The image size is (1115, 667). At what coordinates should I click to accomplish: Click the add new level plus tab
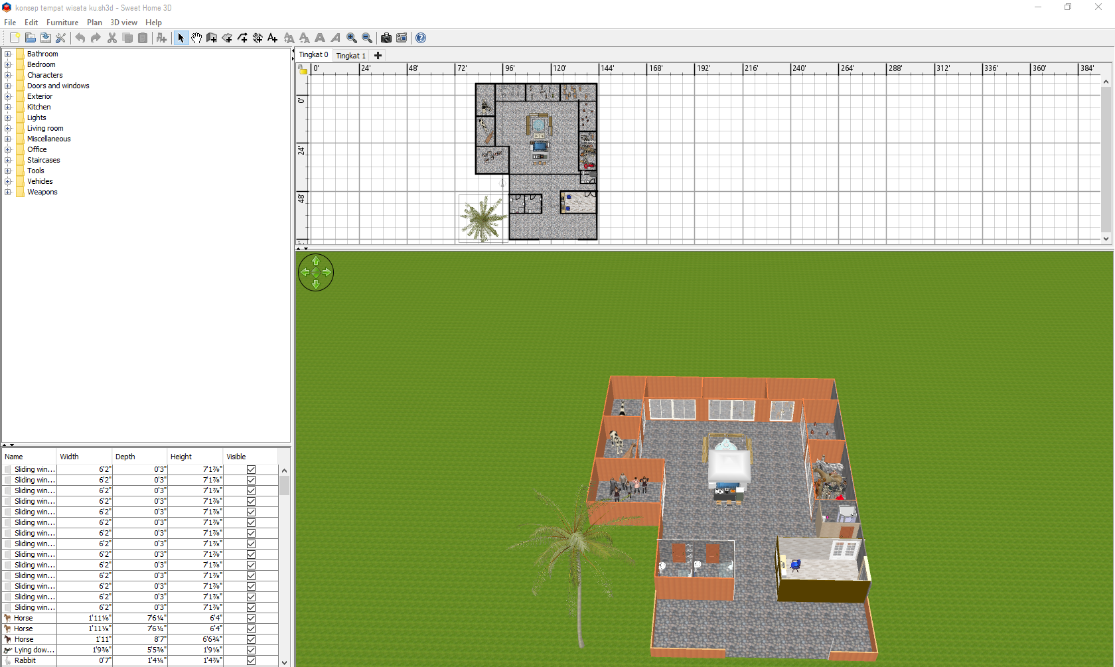pos(378,56)
